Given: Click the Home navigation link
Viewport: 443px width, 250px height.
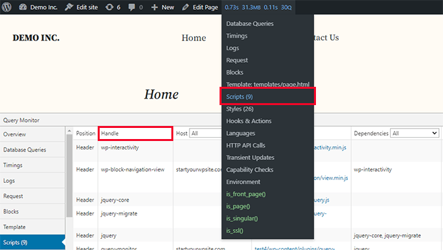Looking at the screenshot, I should 193,38.
